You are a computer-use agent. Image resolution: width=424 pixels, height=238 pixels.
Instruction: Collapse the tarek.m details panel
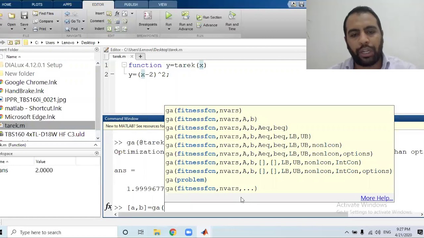pos(96,145)
